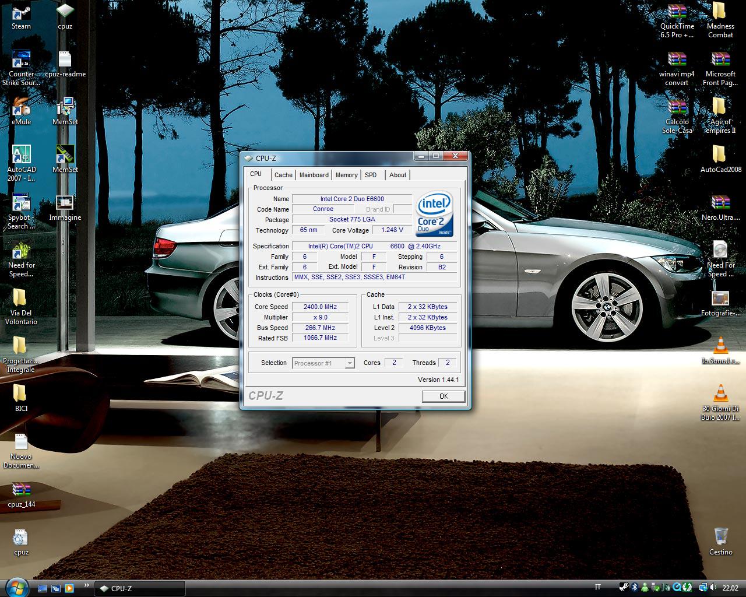Image resolution: width=746 pixels, height=597 pixels.
Task: Select the cpuz-readme text file
Action: 65,64
